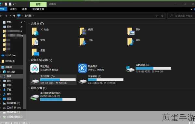Select 下载 under 此电脑 in the navigation pane

pos(7,90)
